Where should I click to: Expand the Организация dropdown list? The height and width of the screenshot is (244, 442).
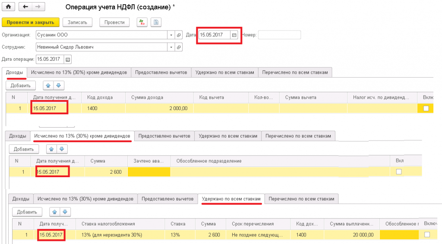[171, 35]
